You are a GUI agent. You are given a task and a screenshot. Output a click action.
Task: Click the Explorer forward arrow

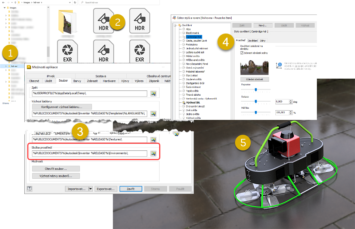coord(9,3)
